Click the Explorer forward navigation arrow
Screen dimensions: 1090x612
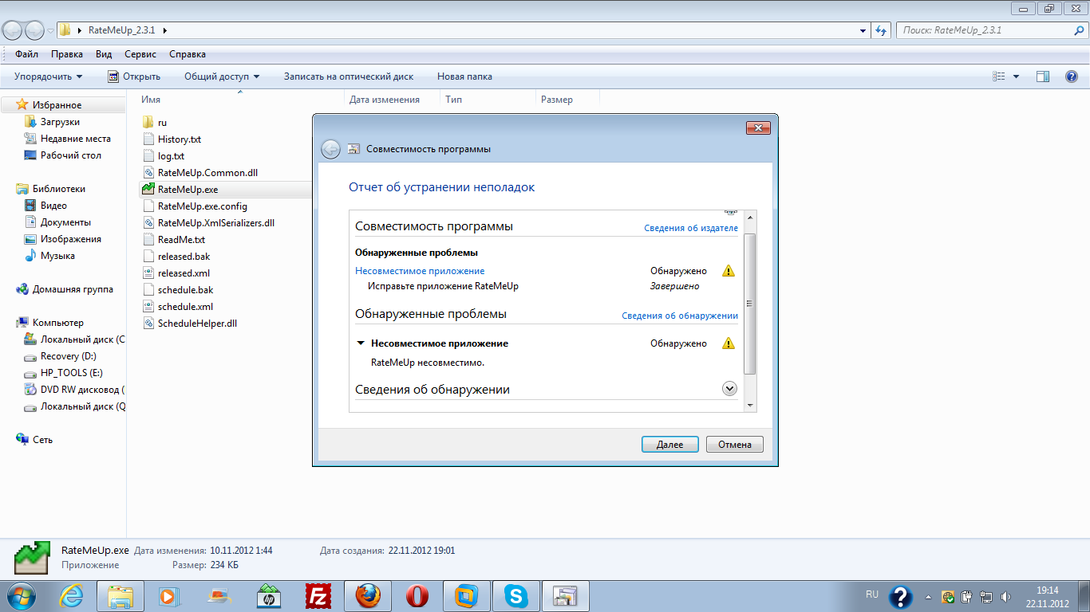[x=35, y=30]
